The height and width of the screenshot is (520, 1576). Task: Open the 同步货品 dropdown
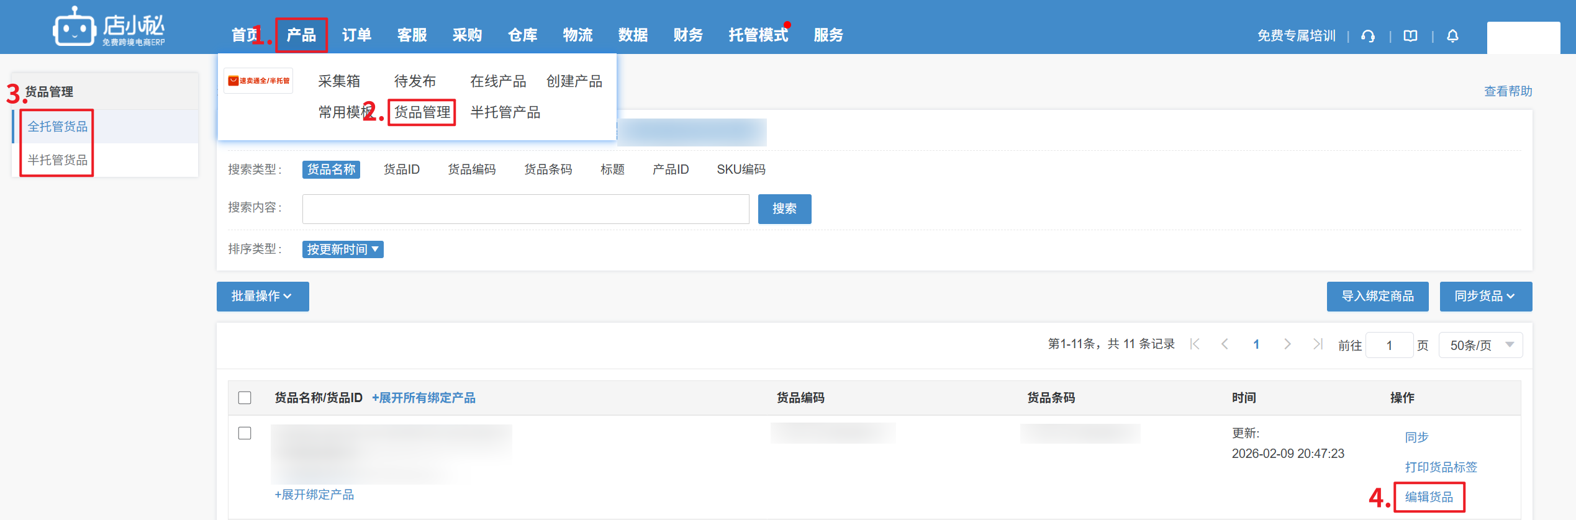tap(1485, 297)
